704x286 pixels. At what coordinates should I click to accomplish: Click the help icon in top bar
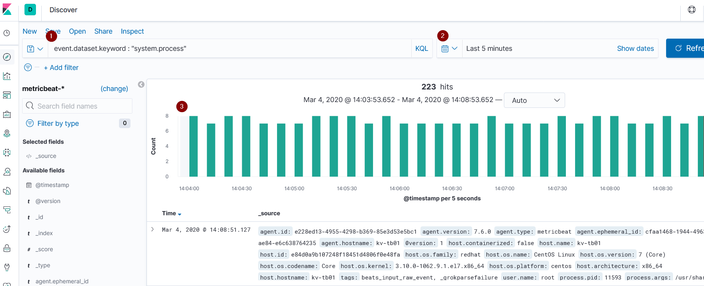(692, 10)
